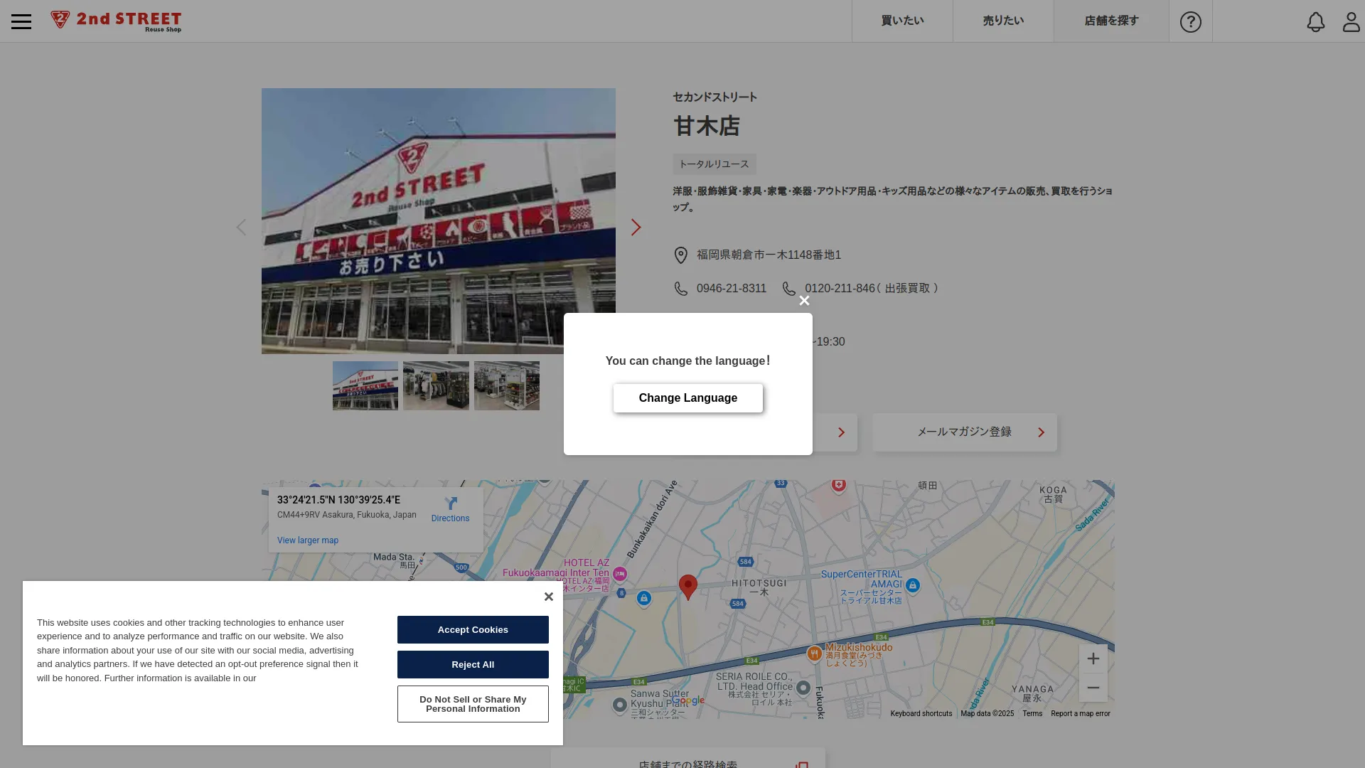Open the hamburger menu
This screenshot has height=768, width=1365.
click(21, 21)
